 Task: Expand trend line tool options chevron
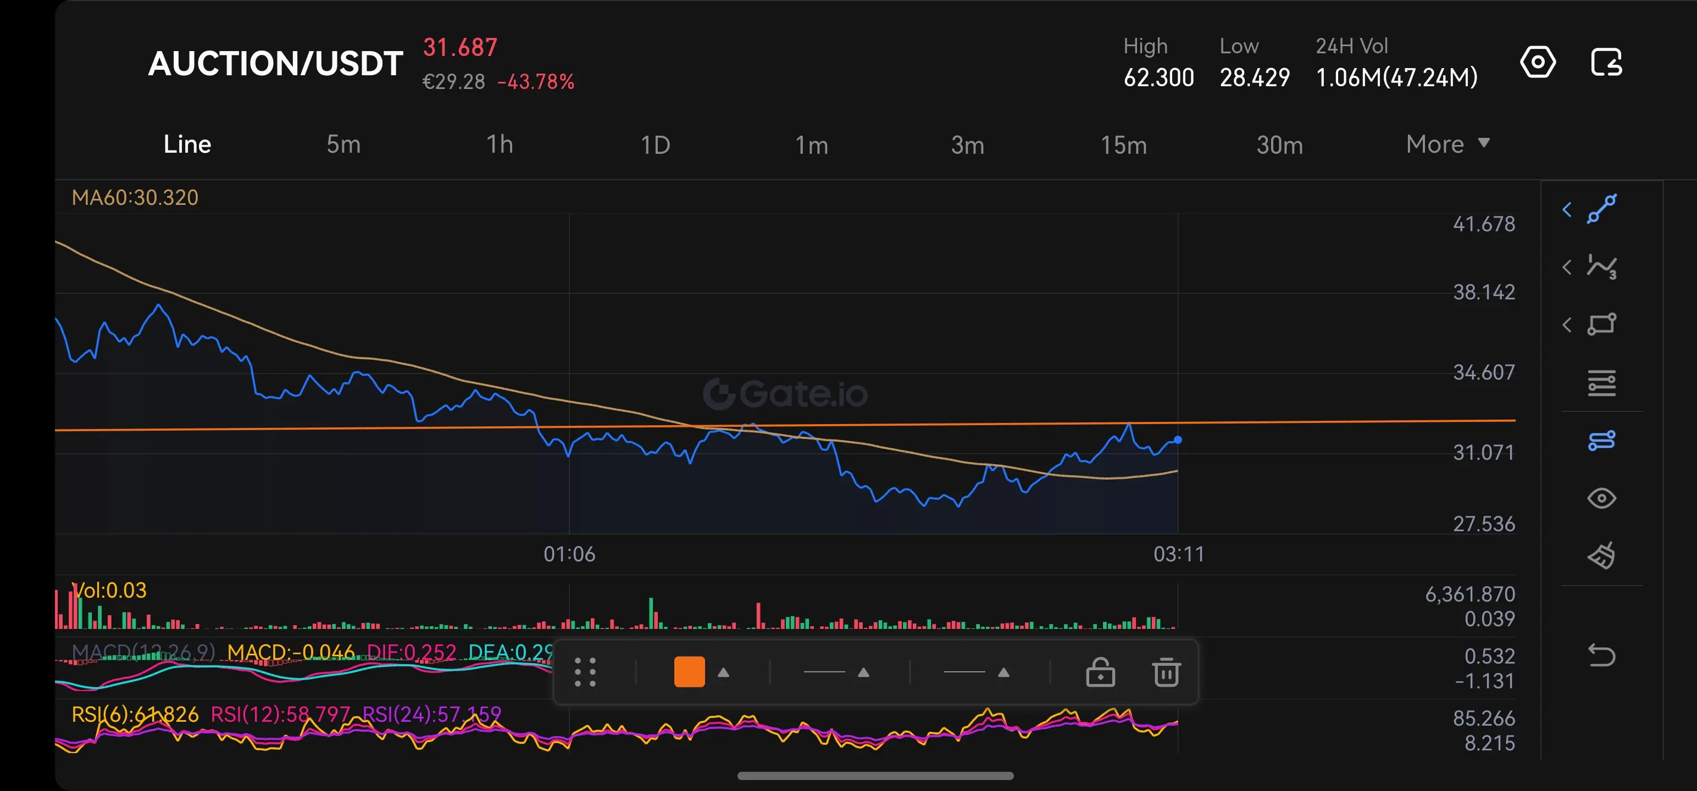[1567, 209]
